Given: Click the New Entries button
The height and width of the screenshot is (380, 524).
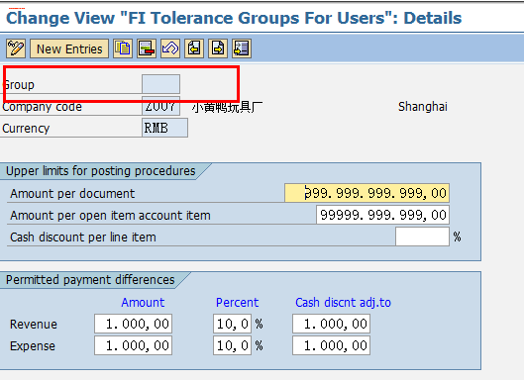Looking at the screenshot, I should click(x=69, y=48).
